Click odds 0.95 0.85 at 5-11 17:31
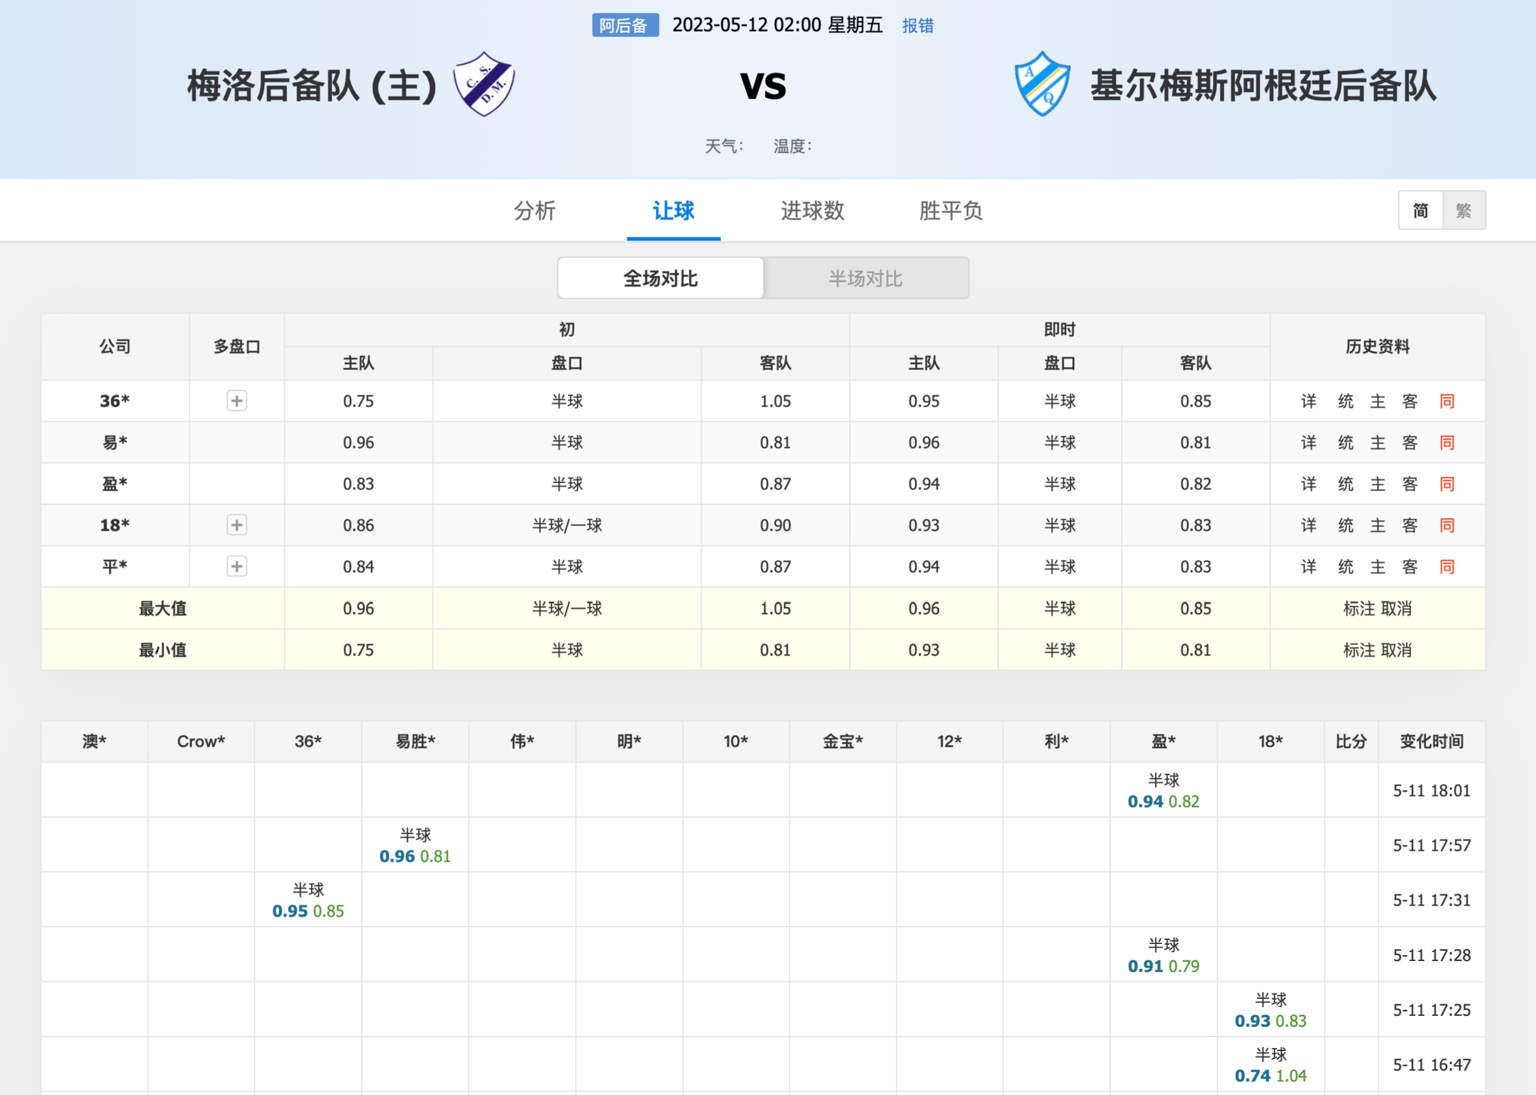 (x=308, y=911)
